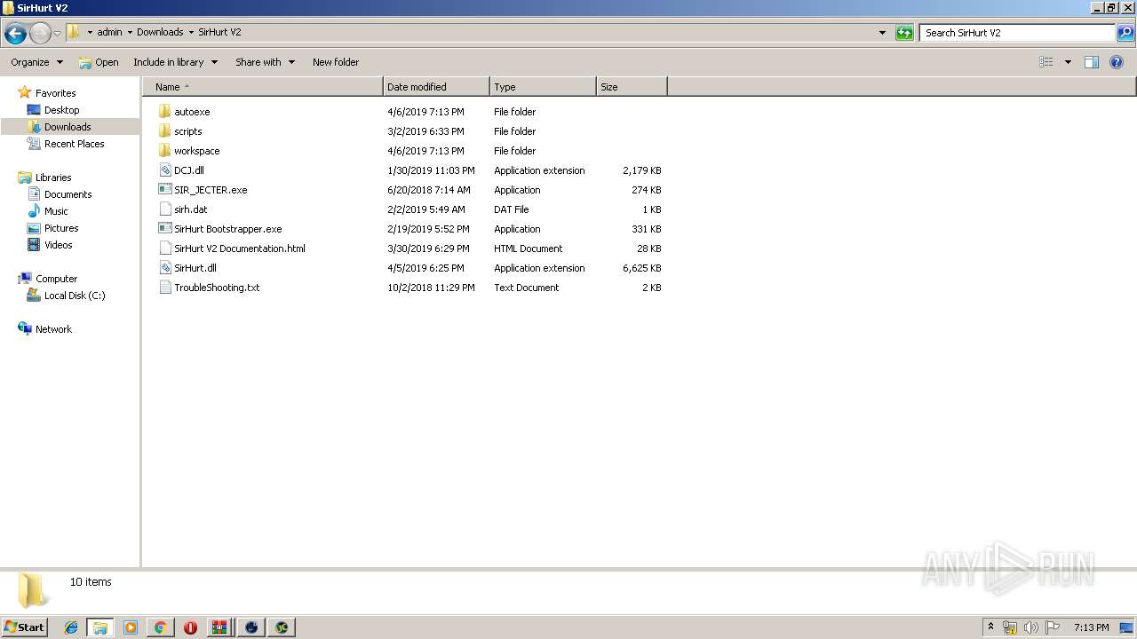This screenshot has height=639, width=1137.
Task: Go back with the Back arrow button
Action: pos(15,34)
